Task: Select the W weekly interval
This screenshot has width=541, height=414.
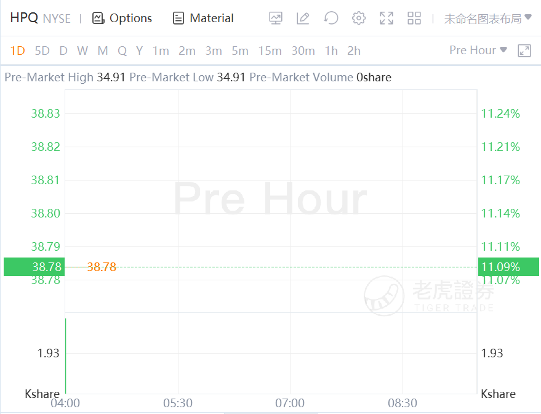Action: tap(82, 51)
